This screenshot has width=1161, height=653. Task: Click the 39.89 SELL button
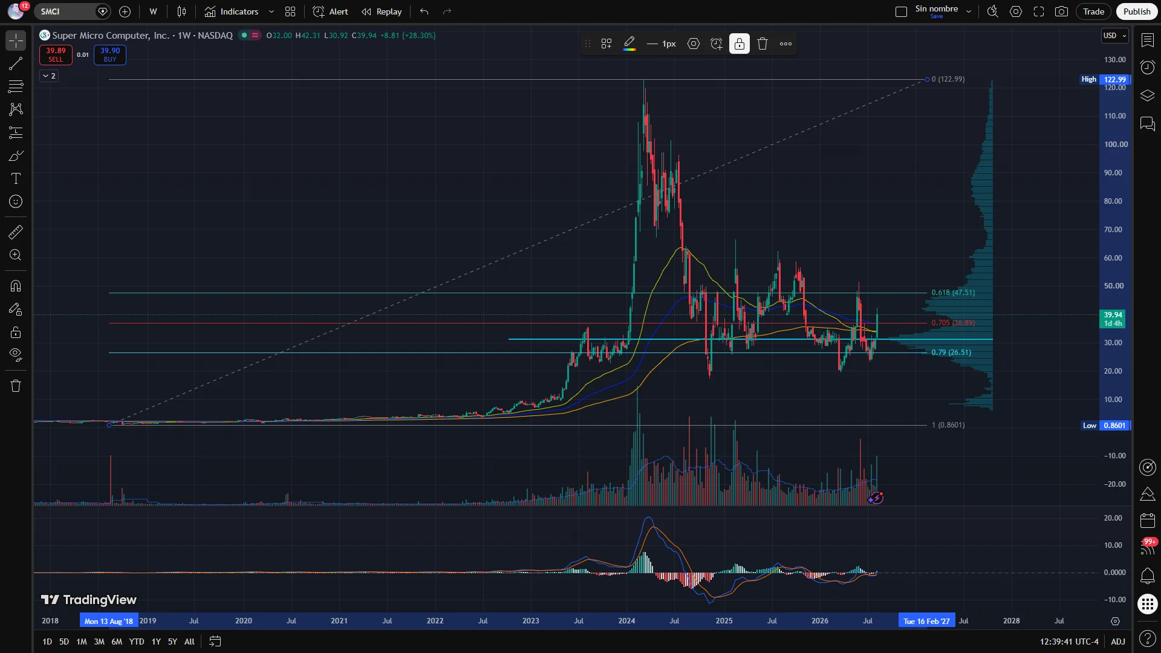click(56, 54)
